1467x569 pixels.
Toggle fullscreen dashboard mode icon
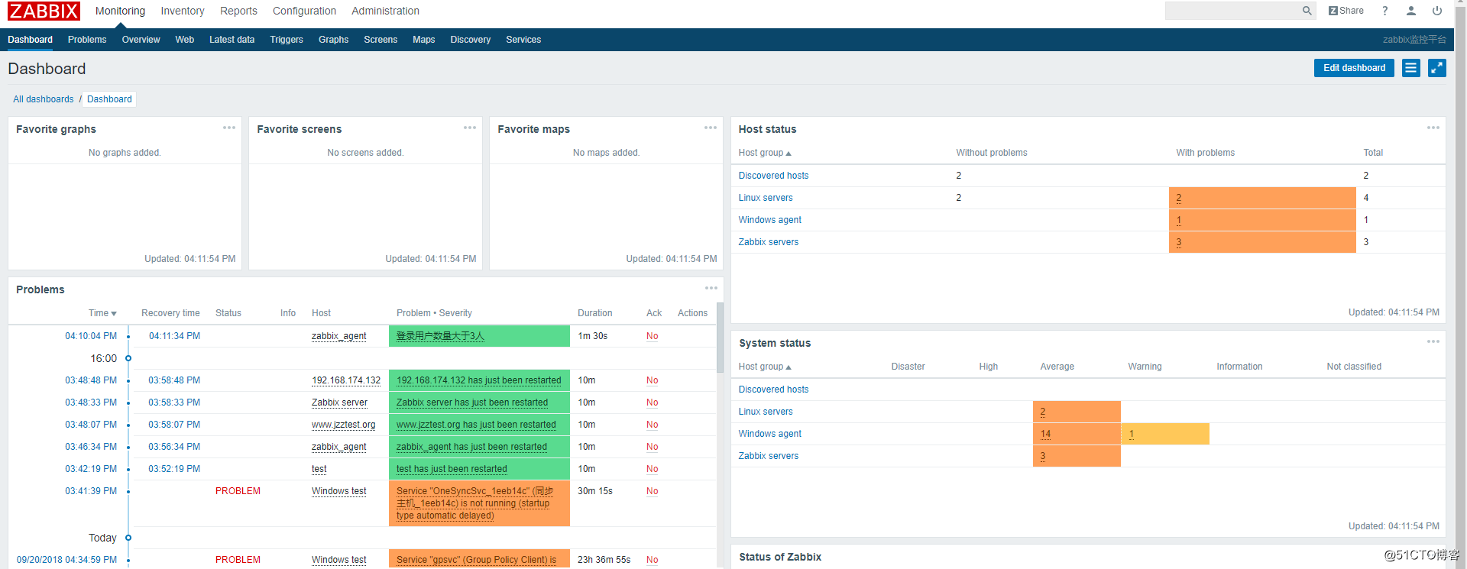[1437, 68]
